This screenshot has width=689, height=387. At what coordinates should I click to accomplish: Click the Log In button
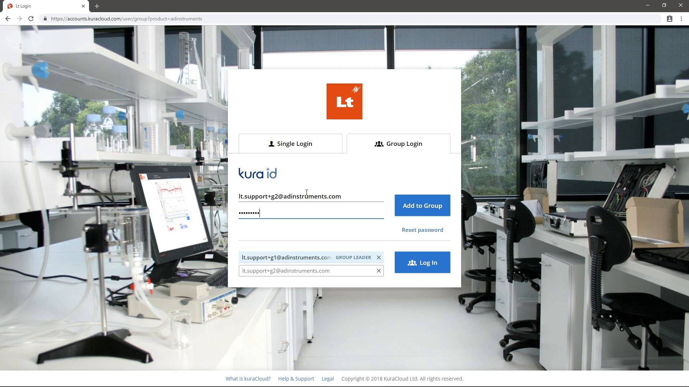point(422,262)
